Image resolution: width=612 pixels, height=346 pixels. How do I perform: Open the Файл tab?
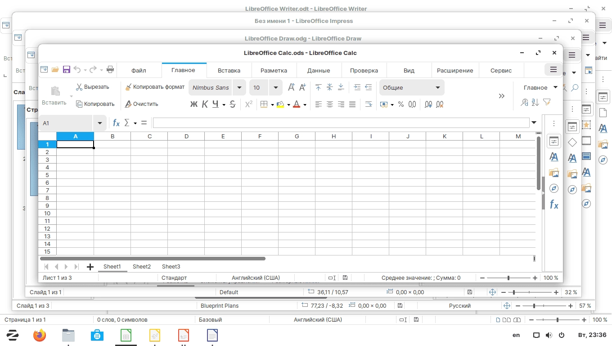click(x=139, y=70)
